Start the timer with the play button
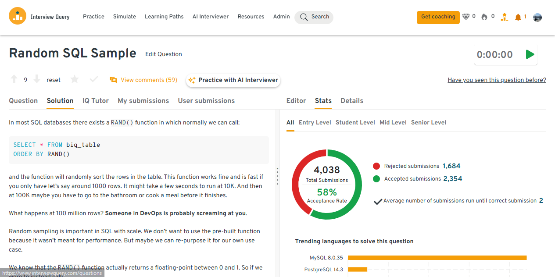This screenshot has width=555, height=277. [530, 54]
